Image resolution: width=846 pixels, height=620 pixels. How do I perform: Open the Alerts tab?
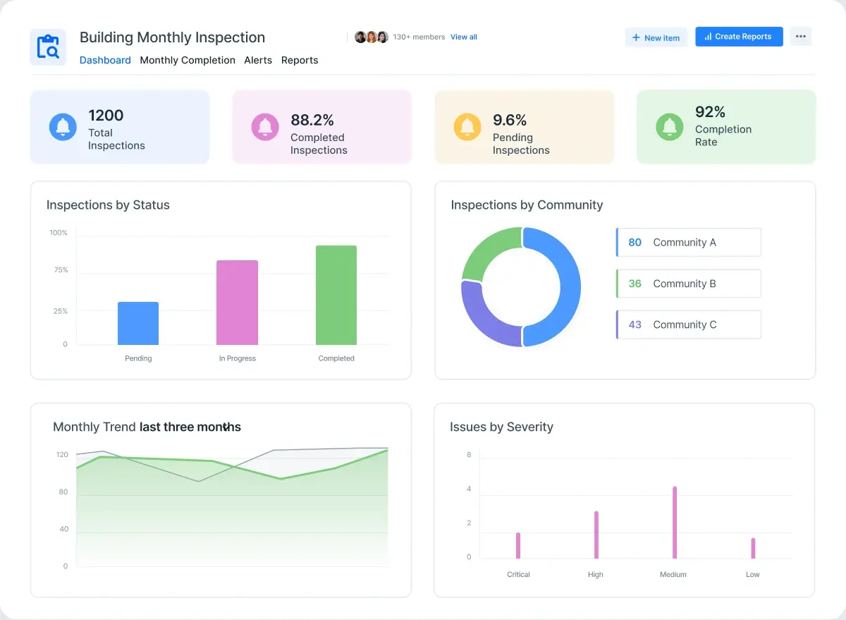258,61
